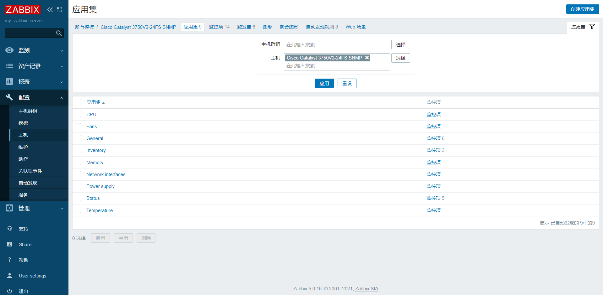Check the Memory application checkbox
This screenshot has width=603, height=295.
[78, 162]
